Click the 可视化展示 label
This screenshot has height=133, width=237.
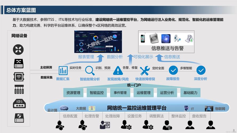(143, 57)
